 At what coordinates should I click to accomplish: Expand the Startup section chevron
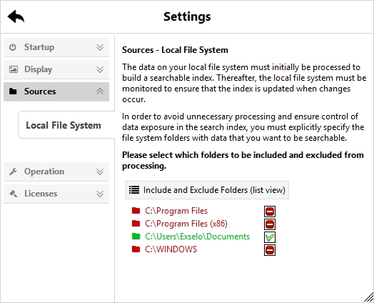click(x=100, y=47)
